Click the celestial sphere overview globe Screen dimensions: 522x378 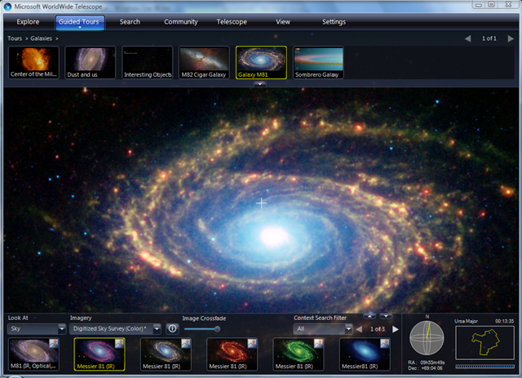point(427,338)
